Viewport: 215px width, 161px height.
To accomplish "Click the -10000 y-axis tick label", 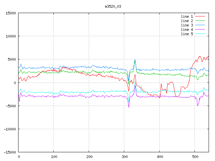I will [x=9, y=129].
